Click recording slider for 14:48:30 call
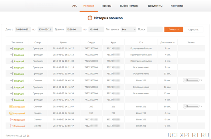 click(192, 80)
